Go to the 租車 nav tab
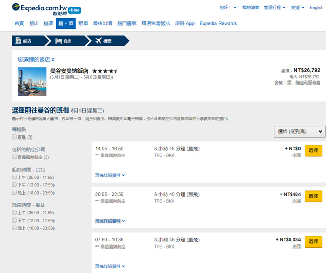 click(83, 23)
